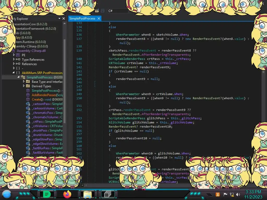
Task: Select the _drunkPass field row
Action: point(44,130)
